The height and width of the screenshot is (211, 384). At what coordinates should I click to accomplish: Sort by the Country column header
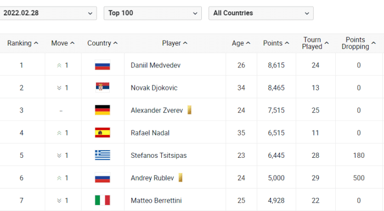tap(103, 43)
